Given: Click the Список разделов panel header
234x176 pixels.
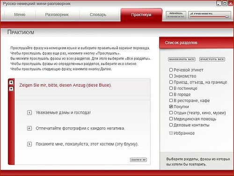Looking at the screenshot, I should 196,43.
